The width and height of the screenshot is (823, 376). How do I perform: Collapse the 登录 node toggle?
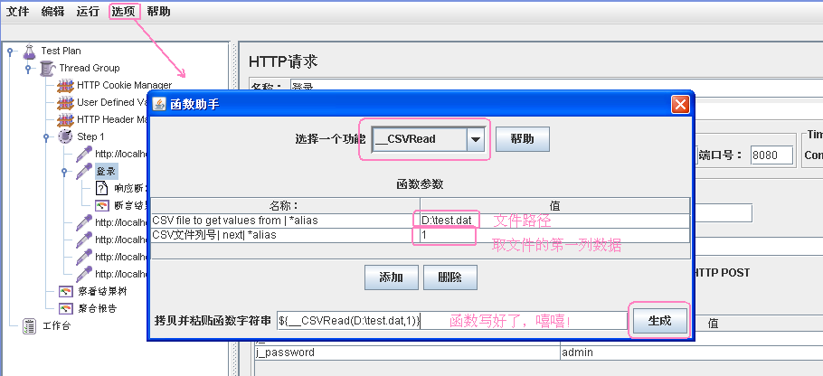[x=64, y=171]
